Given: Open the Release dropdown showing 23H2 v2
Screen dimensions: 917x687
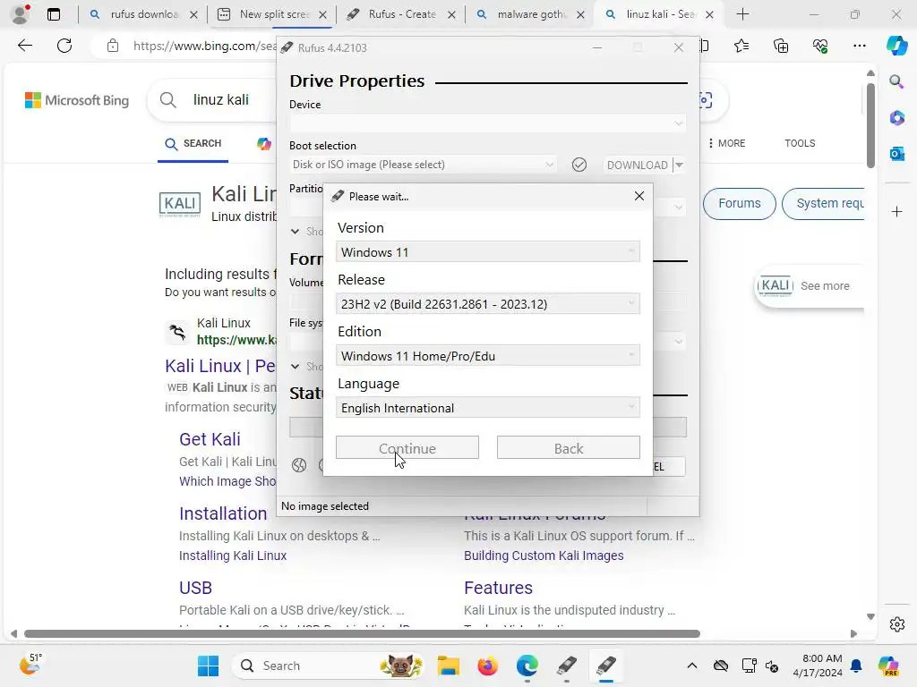Looking at the screenshot, I should pos(488,304).
